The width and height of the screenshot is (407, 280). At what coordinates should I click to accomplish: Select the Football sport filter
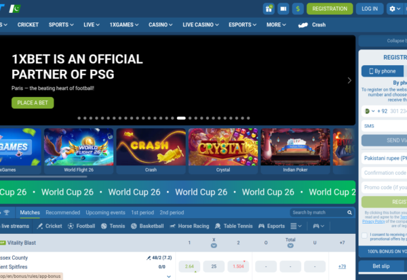(81, 226)
